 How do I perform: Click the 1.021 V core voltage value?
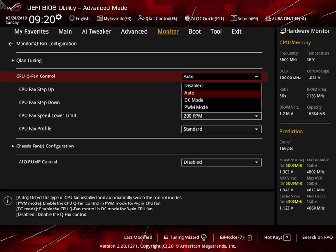[x=314, y=78]
